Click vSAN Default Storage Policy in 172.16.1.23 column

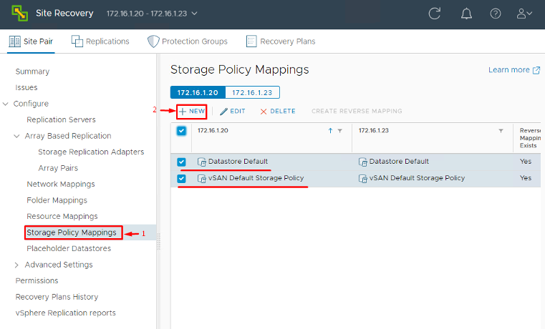click(x=417, y=177)
